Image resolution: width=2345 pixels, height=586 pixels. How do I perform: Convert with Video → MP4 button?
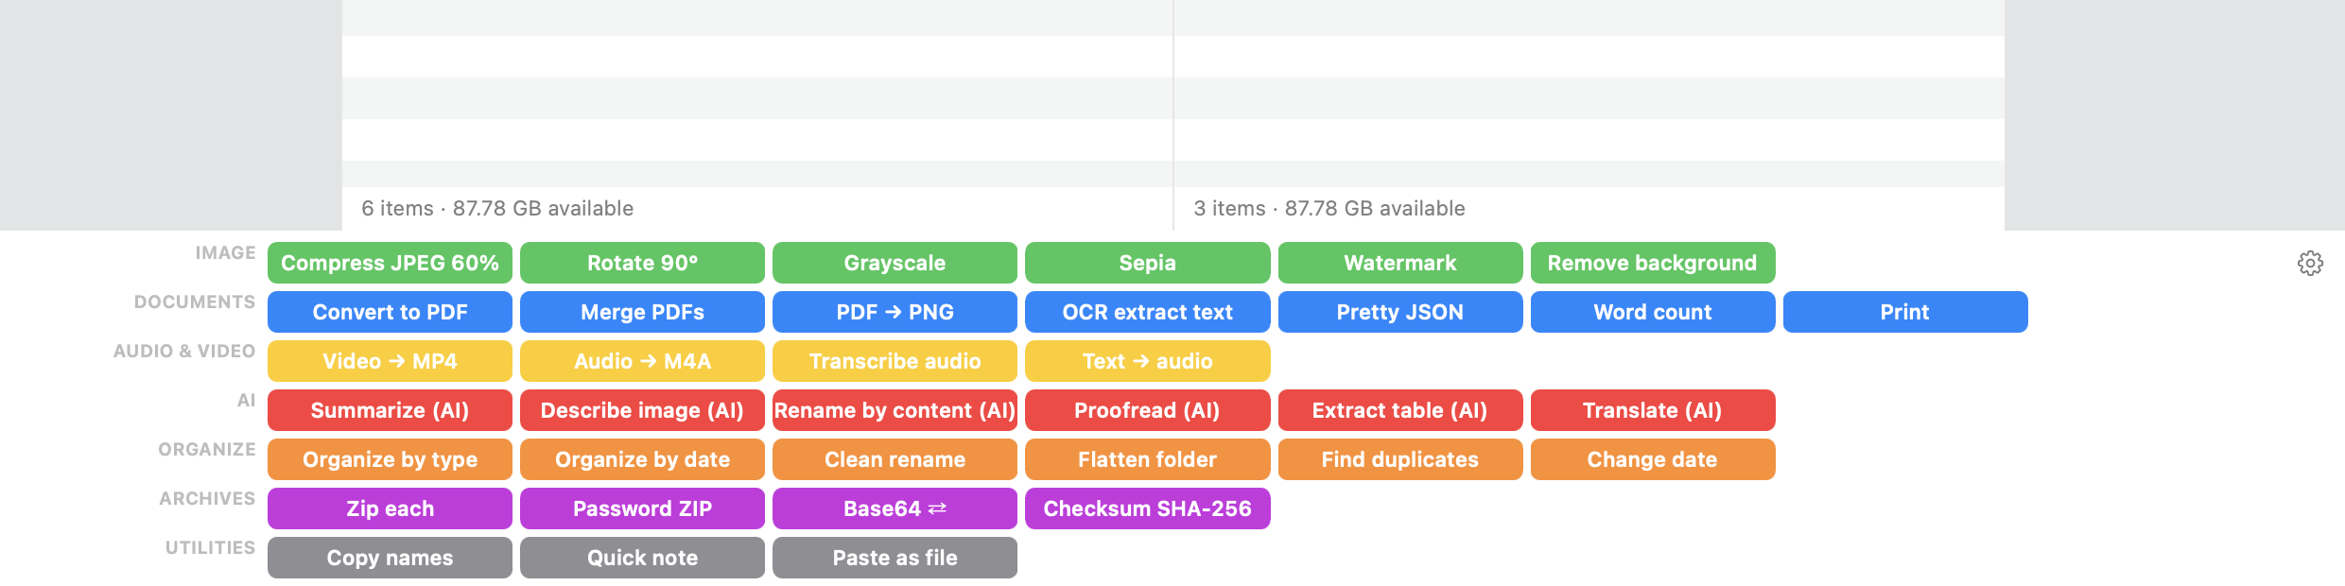tap(390, 361)
